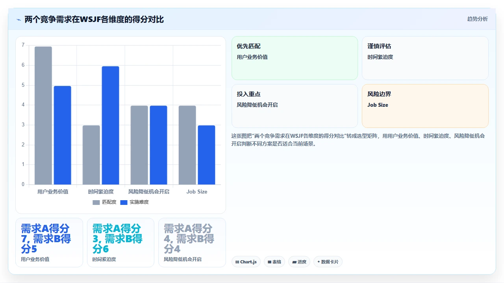Click 时间紧迫度 text under 谨慎评估

pyautogui.click(x=380, y=57)
